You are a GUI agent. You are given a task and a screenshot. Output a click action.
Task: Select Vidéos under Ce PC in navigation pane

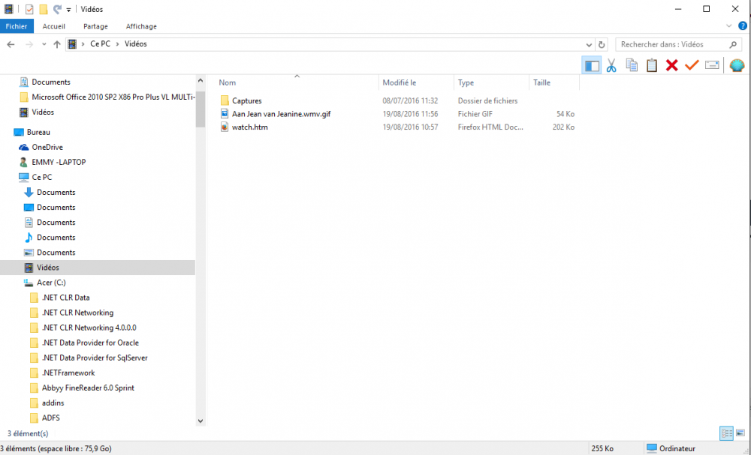click(47, 268)
